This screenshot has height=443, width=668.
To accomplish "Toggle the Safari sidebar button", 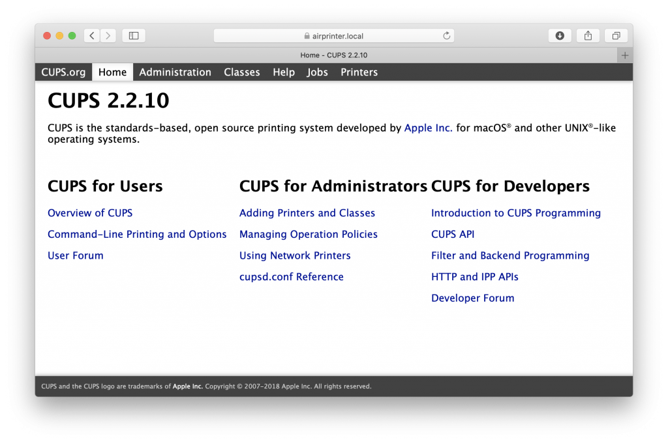I will pyautogui.click(x=134, y=36).
